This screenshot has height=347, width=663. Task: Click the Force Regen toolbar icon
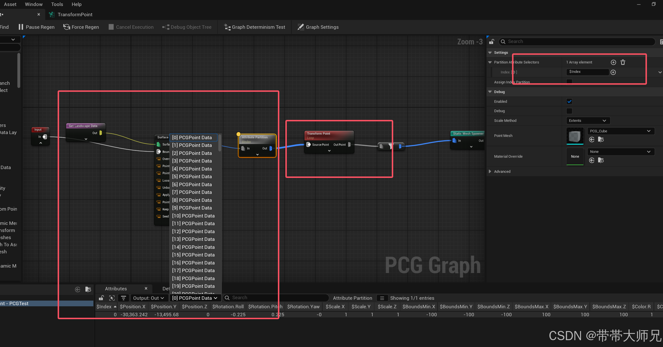[67, 27]
